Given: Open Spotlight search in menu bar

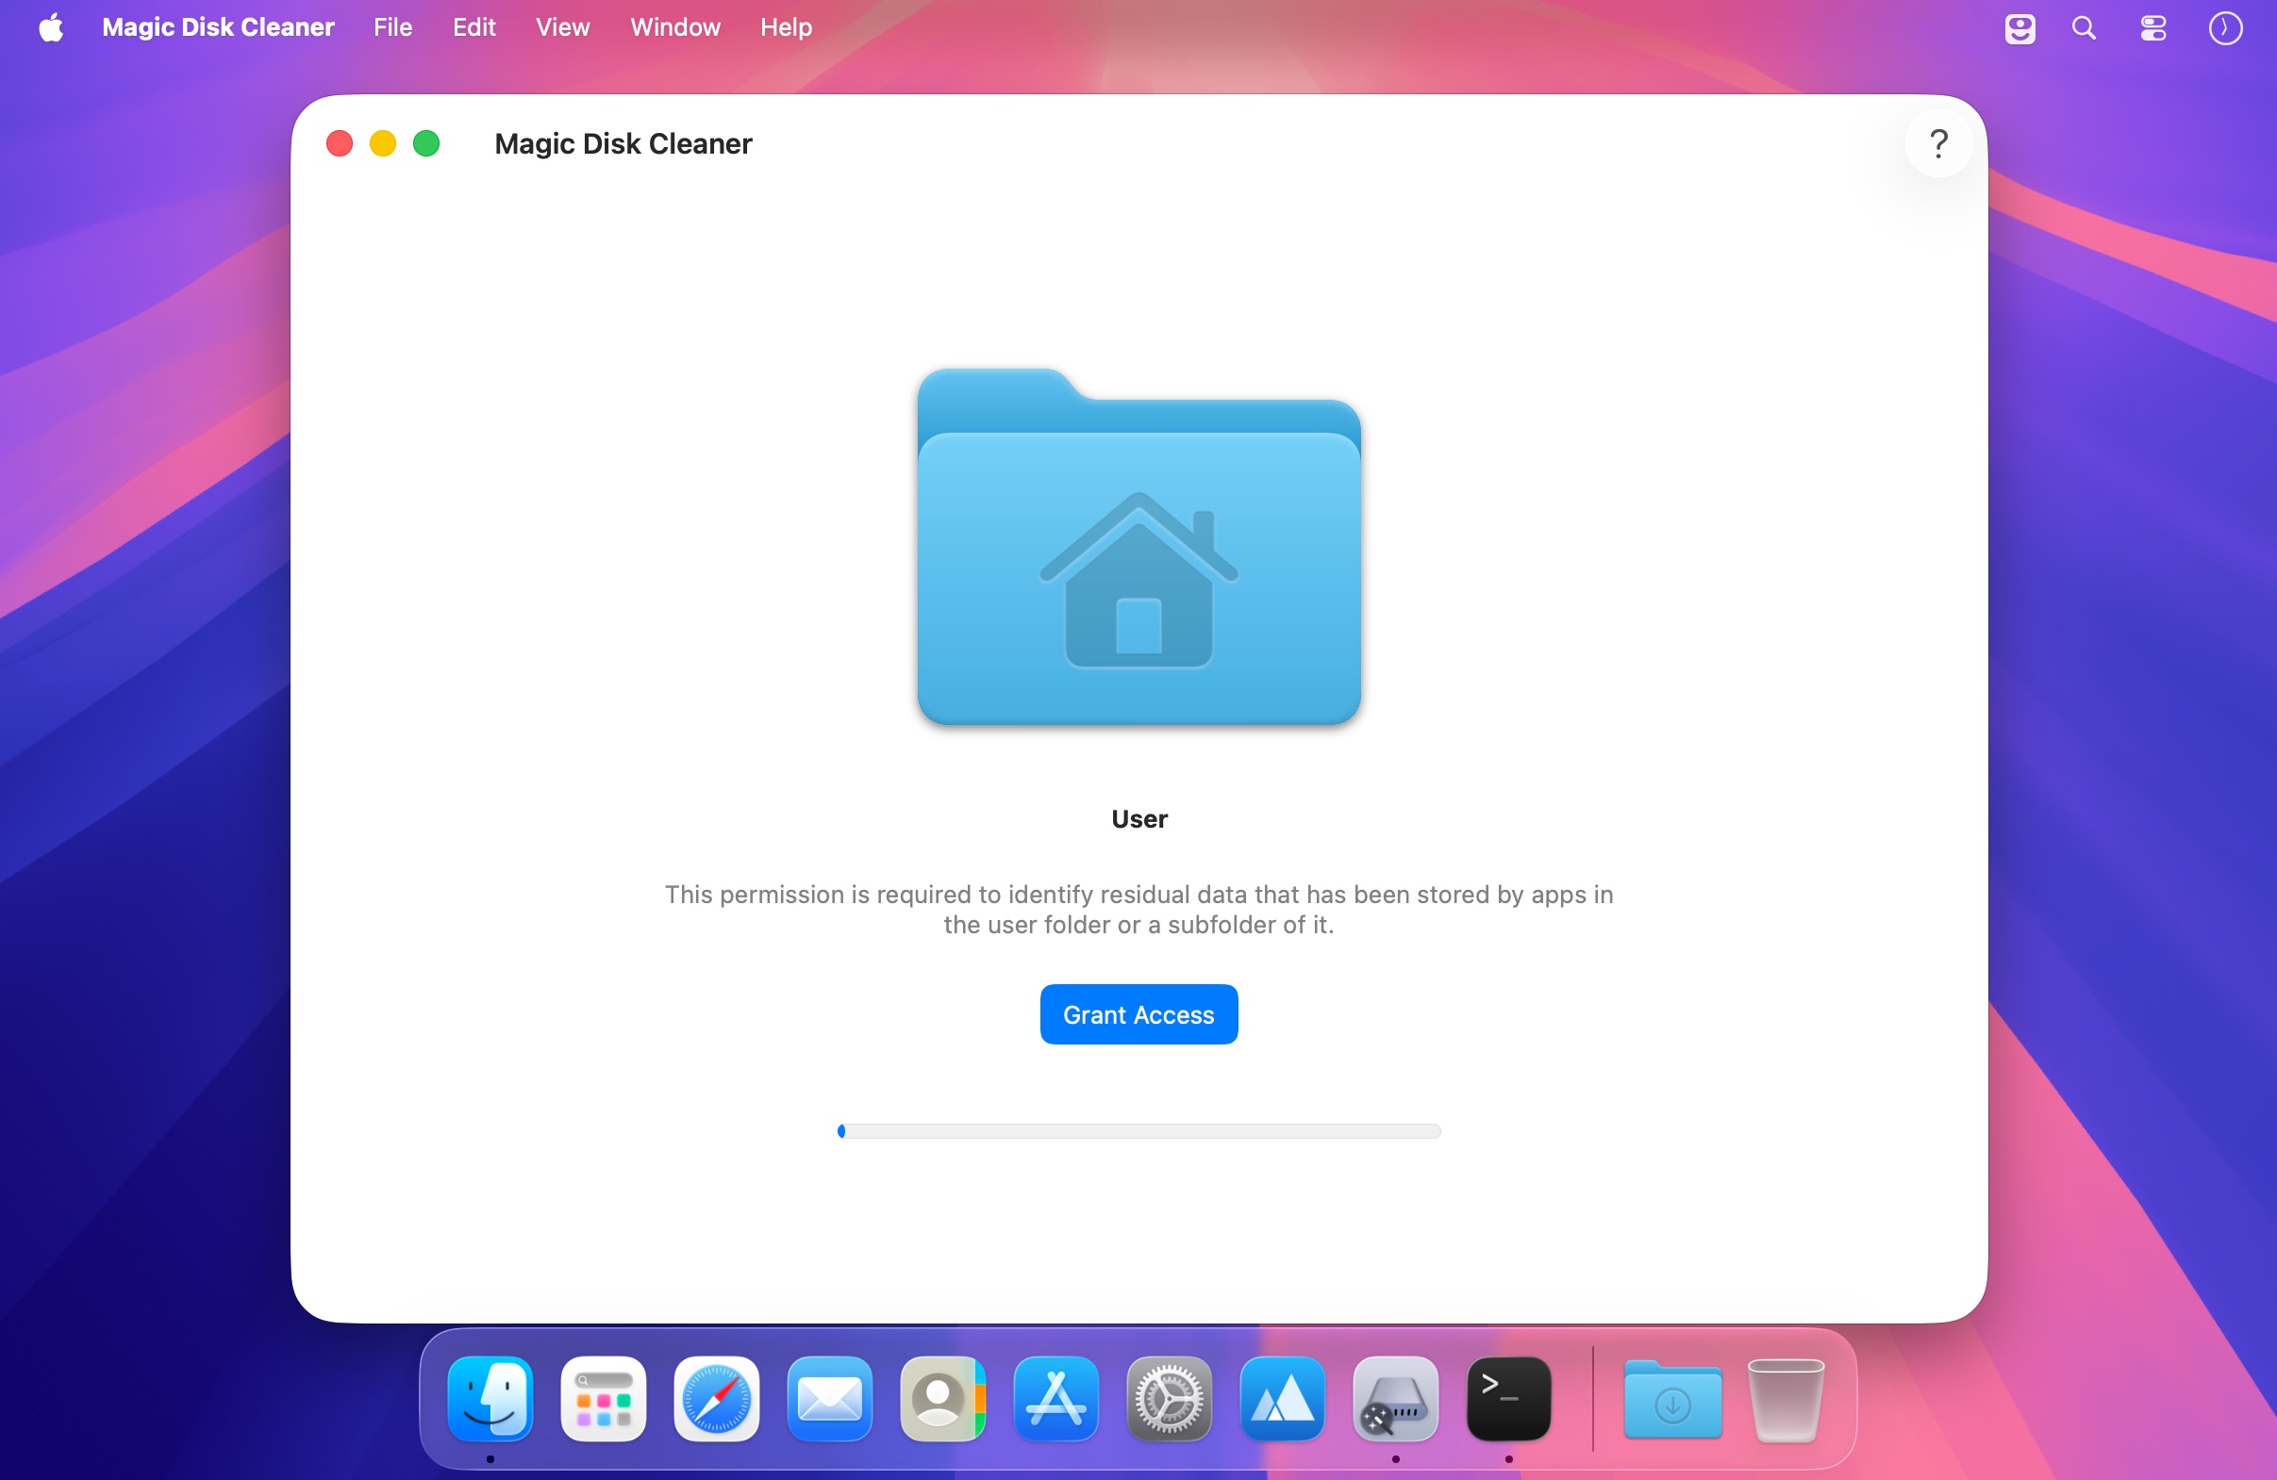Looking at the screenshot, I should [2084, 27].
